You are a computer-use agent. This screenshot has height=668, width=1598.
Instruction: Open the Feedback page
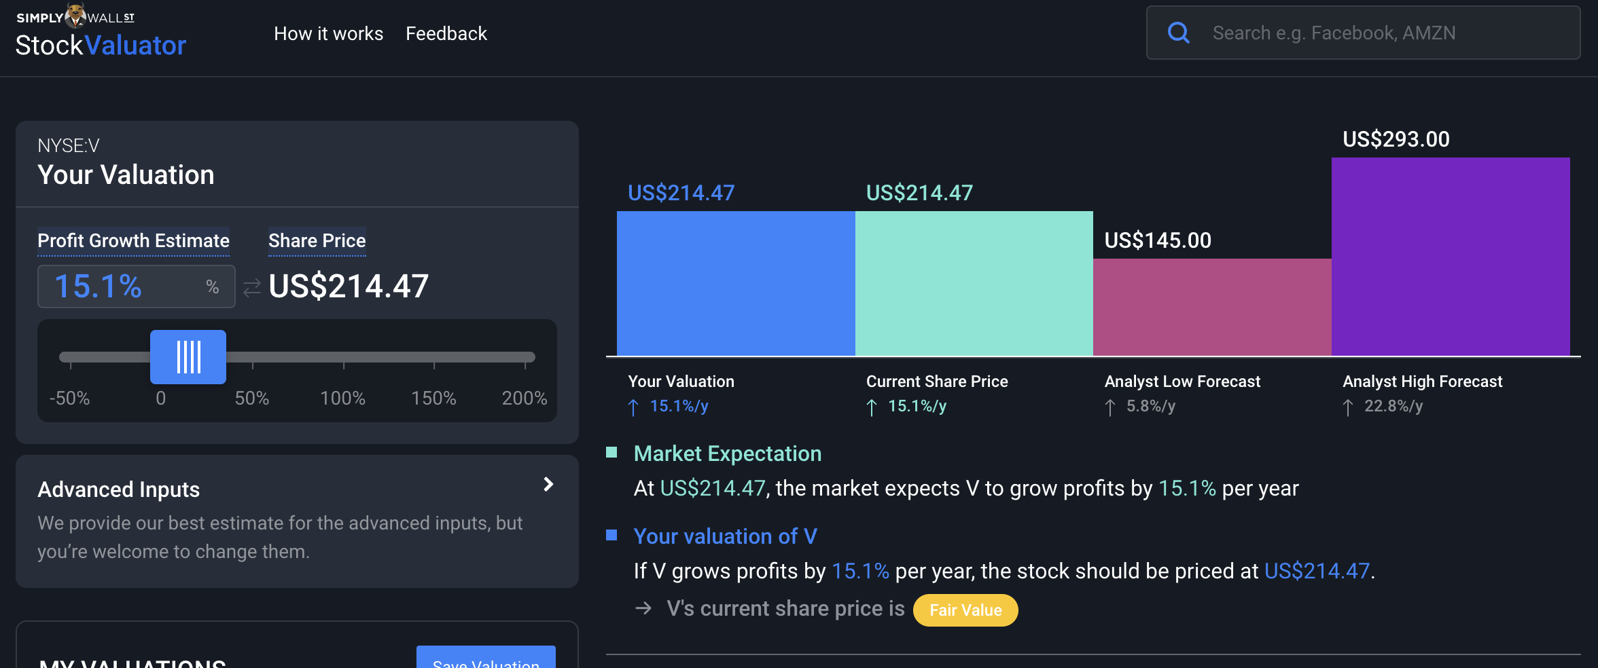(x=446, y=33)
